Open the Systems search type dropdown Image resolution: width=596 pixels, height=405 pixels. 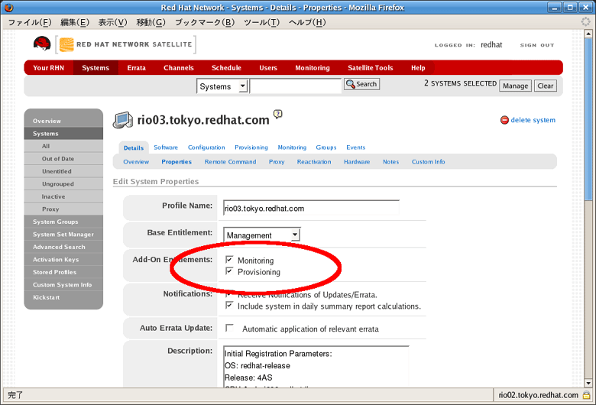point(222,86)
